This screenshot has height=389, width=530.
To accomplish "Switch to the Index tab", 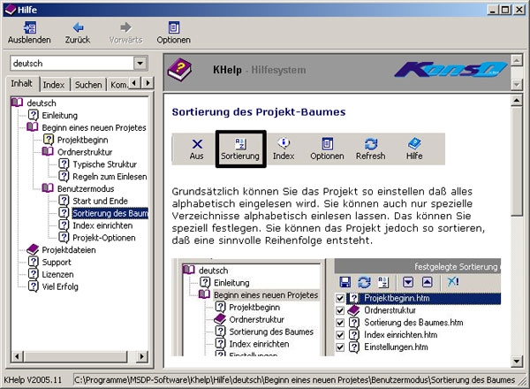I will (54, 84).
